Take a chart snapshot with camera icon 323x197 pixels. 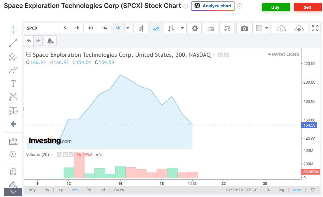[x=244, y=28]
